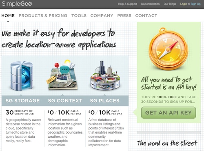The height and width of the screenshot is (151, 204).
Task: Open the CONTACT navigation tab
Action: 146,15
